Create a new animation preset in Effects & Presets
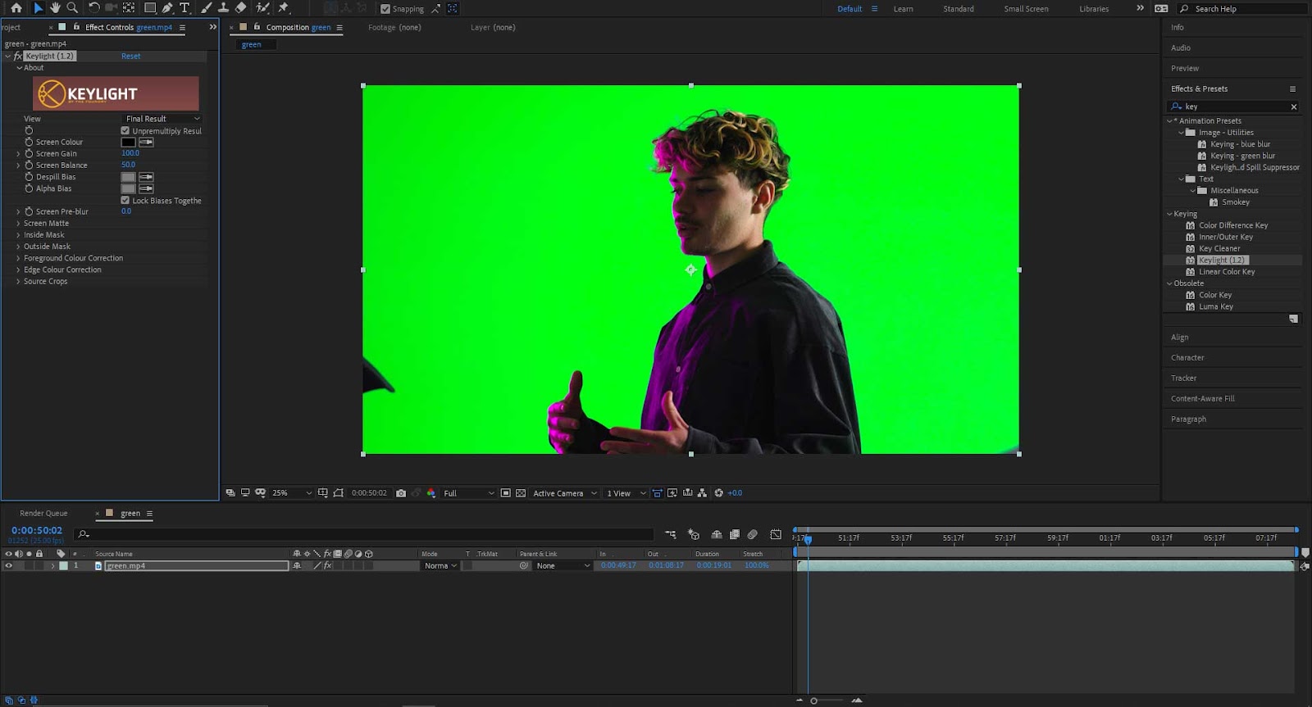Screen dimensions: 1312x707 pos(1293,319)
